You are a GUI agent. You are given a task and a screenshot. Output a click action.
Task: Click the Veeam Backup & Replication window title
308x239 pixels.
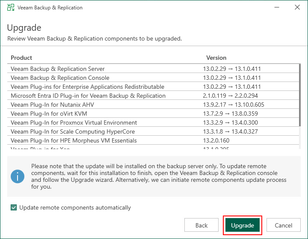(x=50, y=7)
